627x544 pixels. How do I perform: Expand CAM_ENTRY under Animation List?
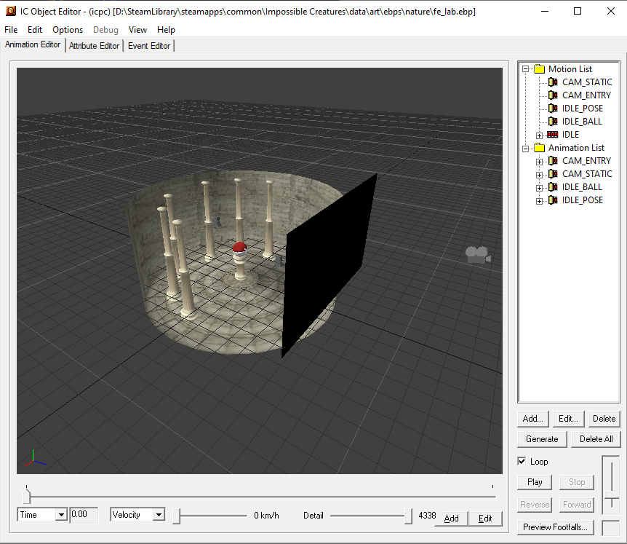(x=540, y=162)
